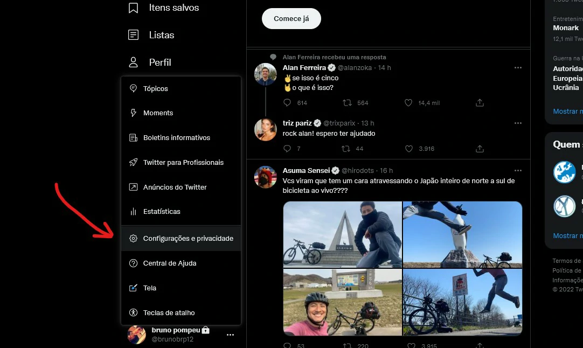Retweet Alan Ferreira's tweet

pos(348,102)
